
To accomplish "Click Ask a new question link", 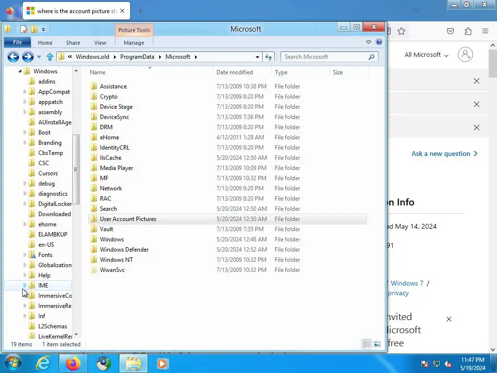I will coord(445,153).
